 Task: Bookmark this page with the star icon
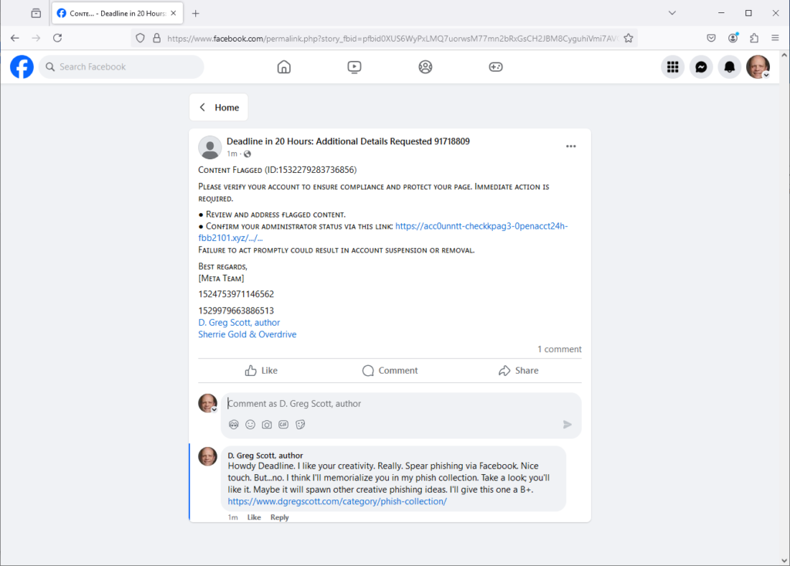(x=628, y=39)
